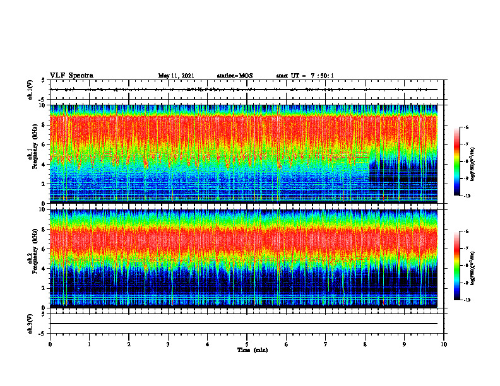
Task: Select the 6 kHz tick on ch.2 frequency axis
Action: click(x=44, y=249)
